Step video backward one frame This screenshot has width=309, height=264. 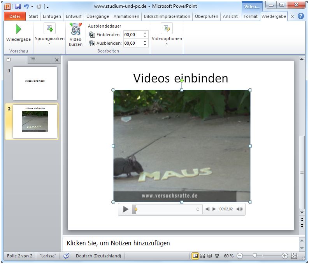[x=207, y=209]
